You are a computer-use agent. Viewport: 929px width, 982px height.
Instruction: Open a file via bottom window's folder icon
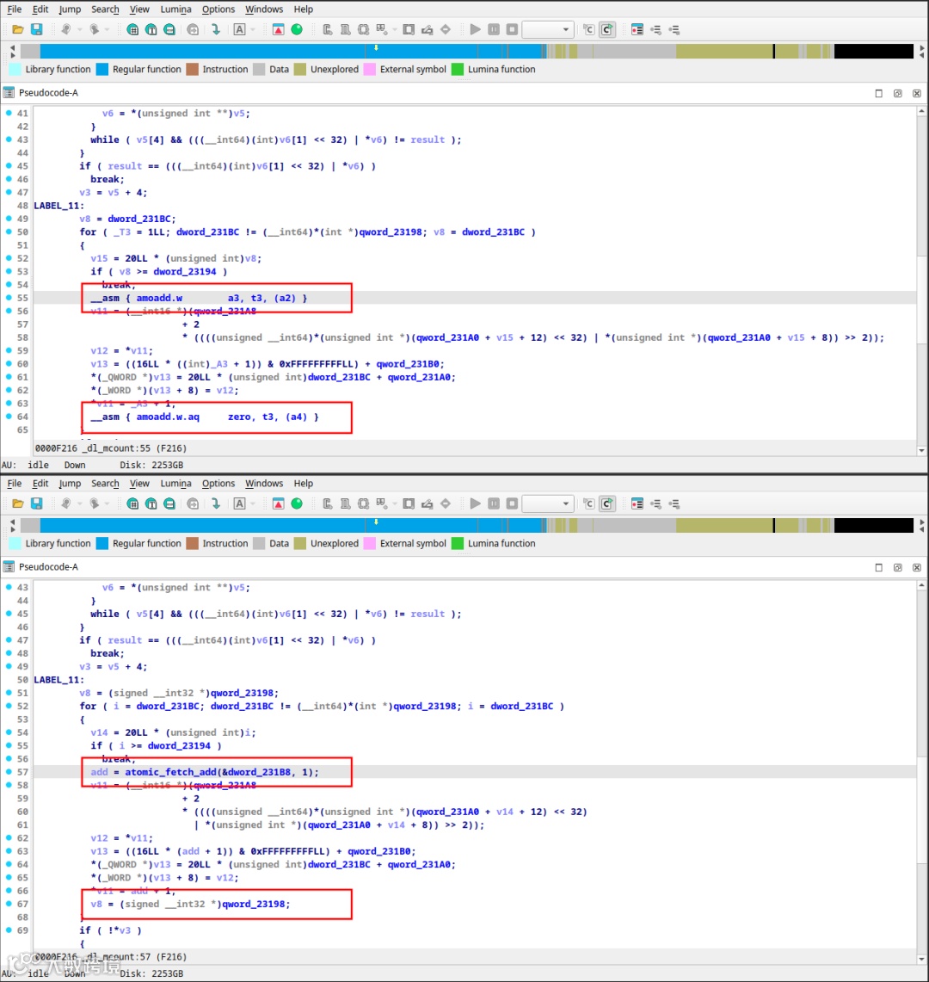point(17,503)
